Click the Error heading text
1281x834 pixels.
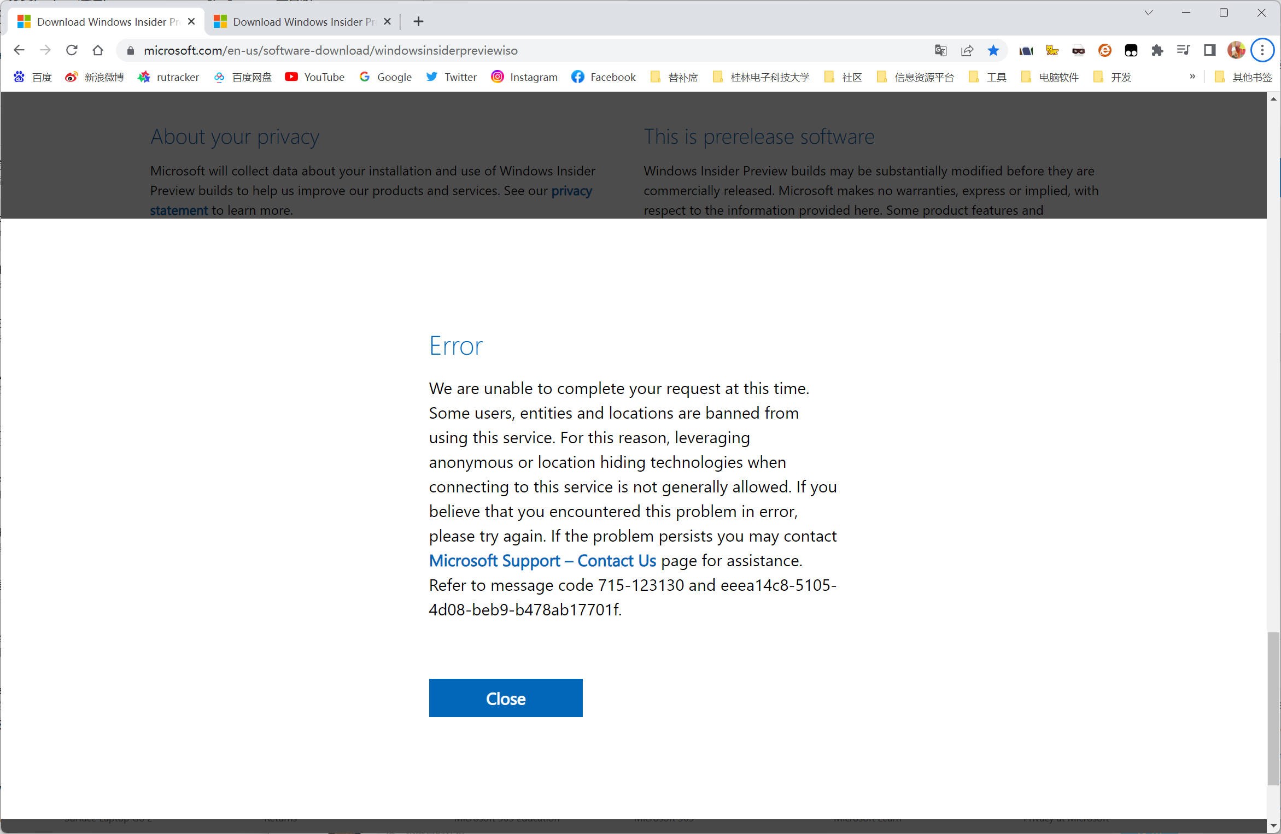(456, 345)
